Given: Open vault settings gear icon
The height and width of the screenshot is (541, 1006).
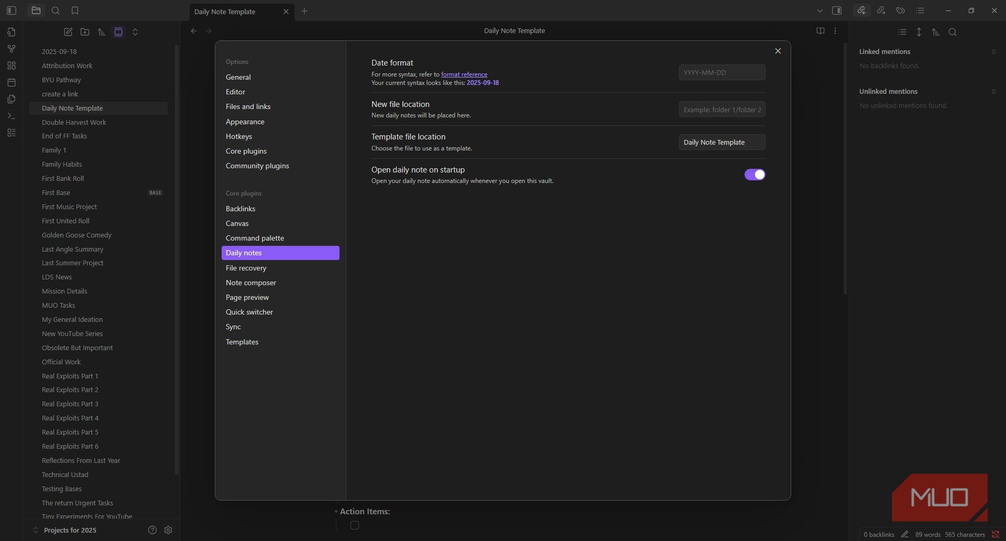Looking at the screenshot, I should [x=168, y=530].
